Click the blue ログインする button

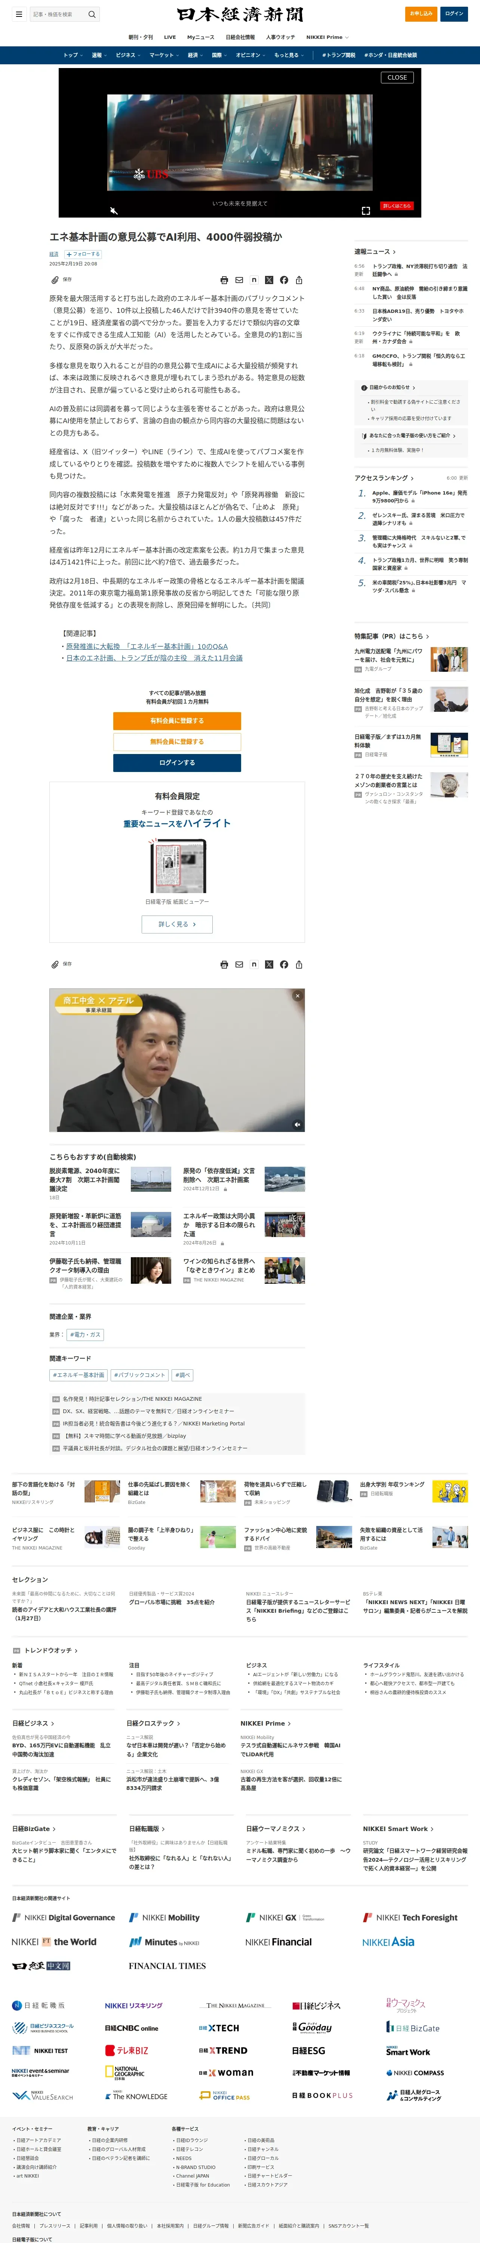(x=177, y=763)
